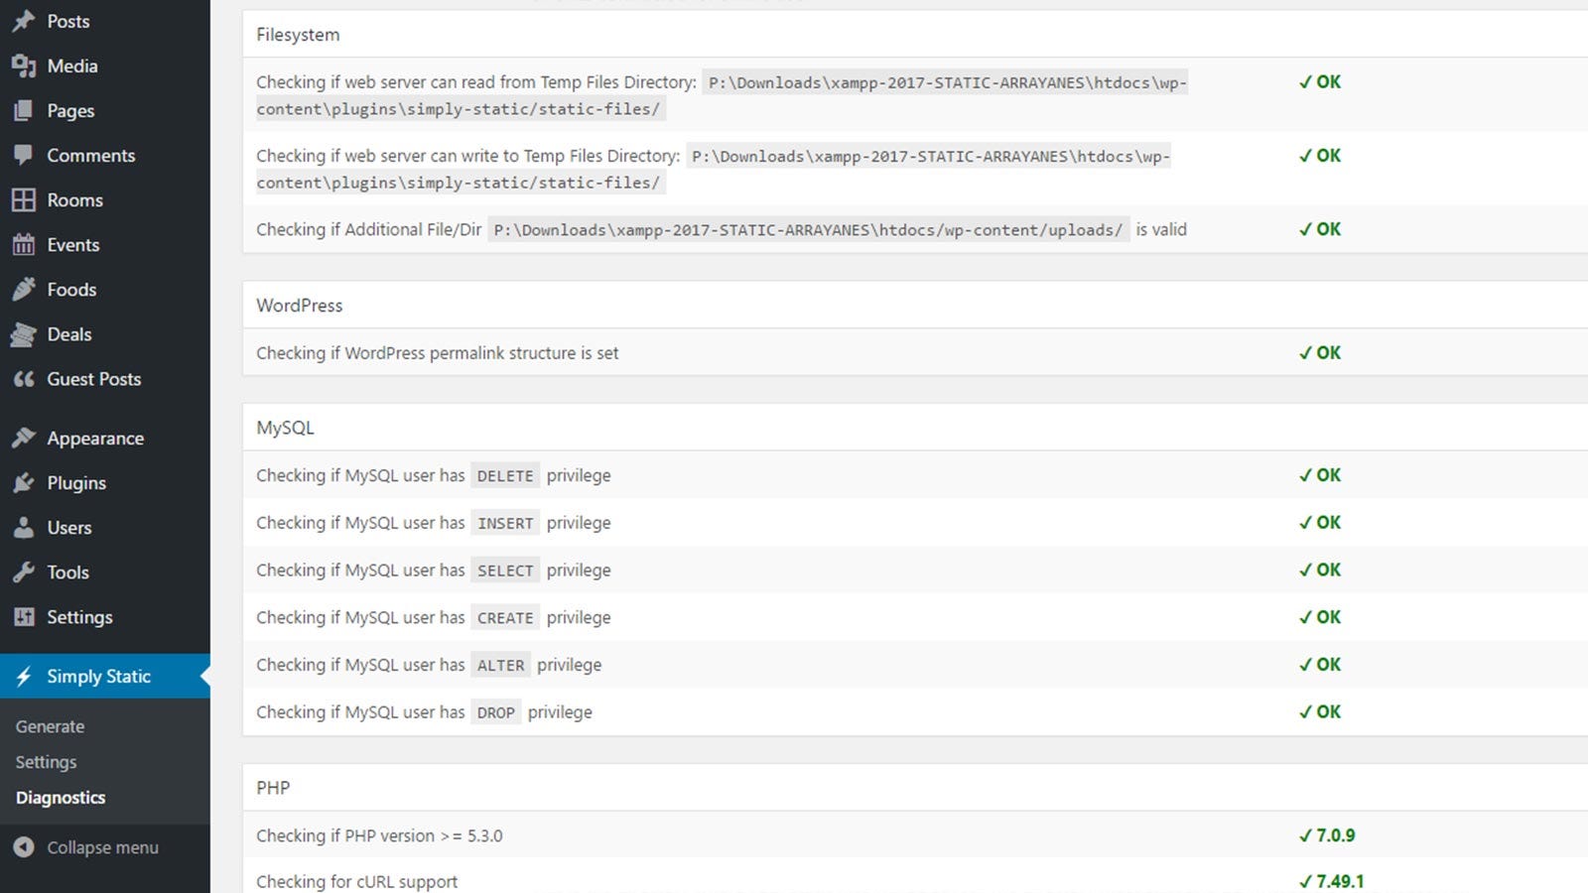
Task: Select the Simply Static lightning bolt icon
Action: (24, 676)
